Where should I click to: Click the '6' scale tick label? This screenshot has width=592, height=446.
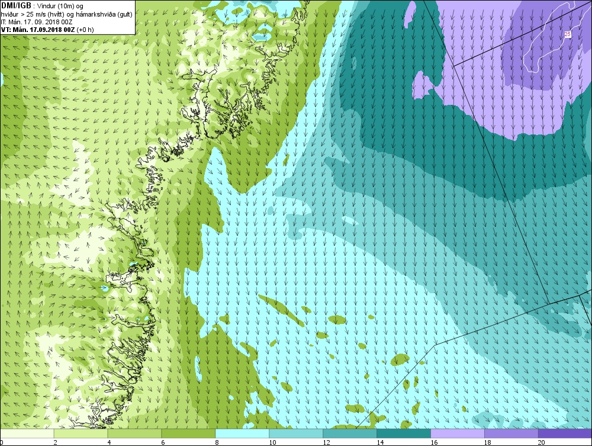click(x=163, y=442)
